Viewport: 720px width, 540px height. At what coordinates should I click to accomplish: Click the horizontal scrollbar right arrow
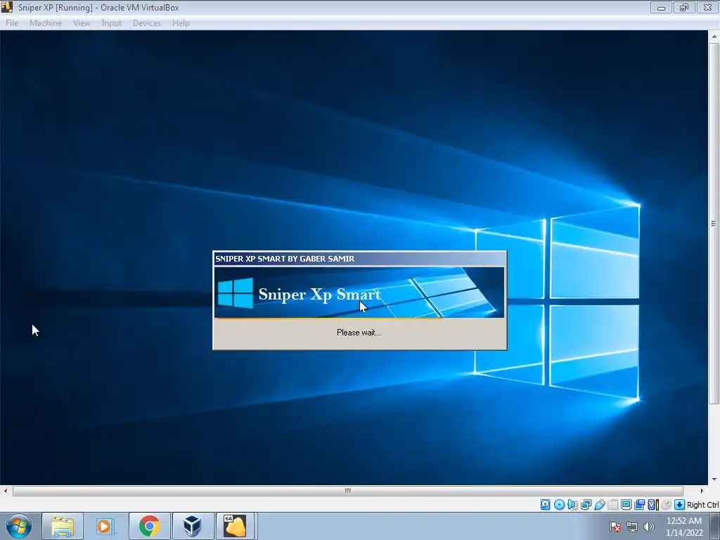pyautogui.click(x=702, y=491)
